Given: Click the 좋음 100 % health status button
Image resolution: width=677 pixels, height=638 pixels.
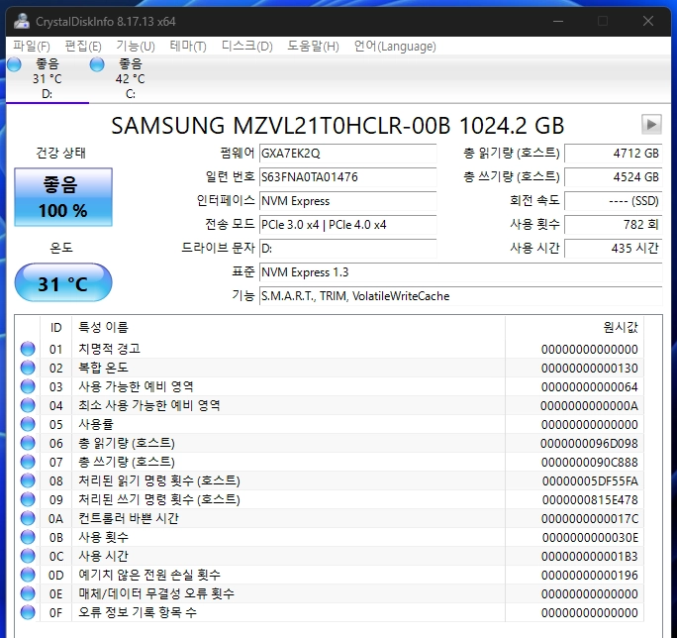Looking at the screenshot, I should (x=63, y=197).
